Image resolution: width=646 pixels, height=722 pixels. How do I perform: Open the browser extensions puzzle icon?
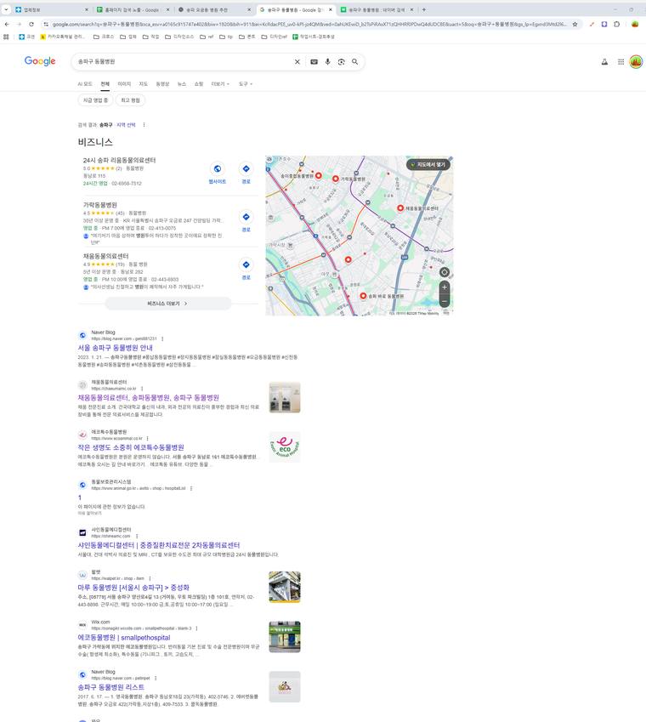point(616,24)
